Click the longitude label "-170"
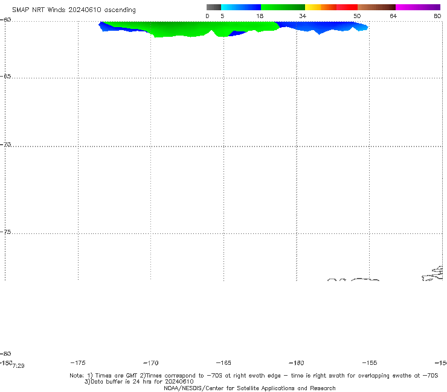 151,363
